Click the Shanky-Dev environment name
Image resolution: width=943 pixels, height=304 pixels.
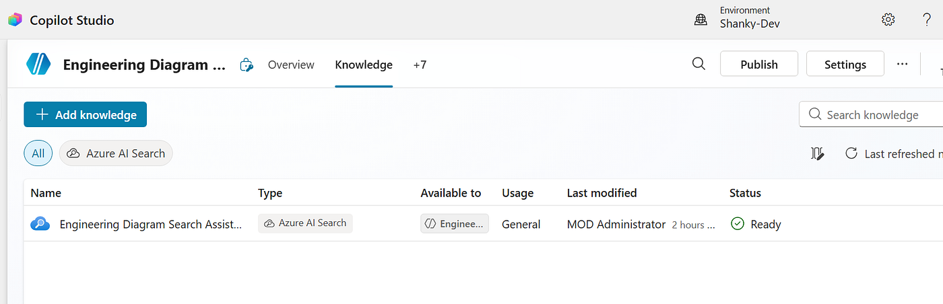click(750, 24)
